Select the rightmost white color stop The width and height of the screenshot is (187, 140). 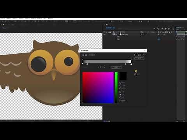click(131, 64)
